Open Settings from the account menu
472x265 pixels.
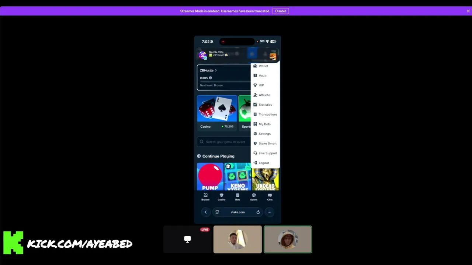(x=265, y=134)
